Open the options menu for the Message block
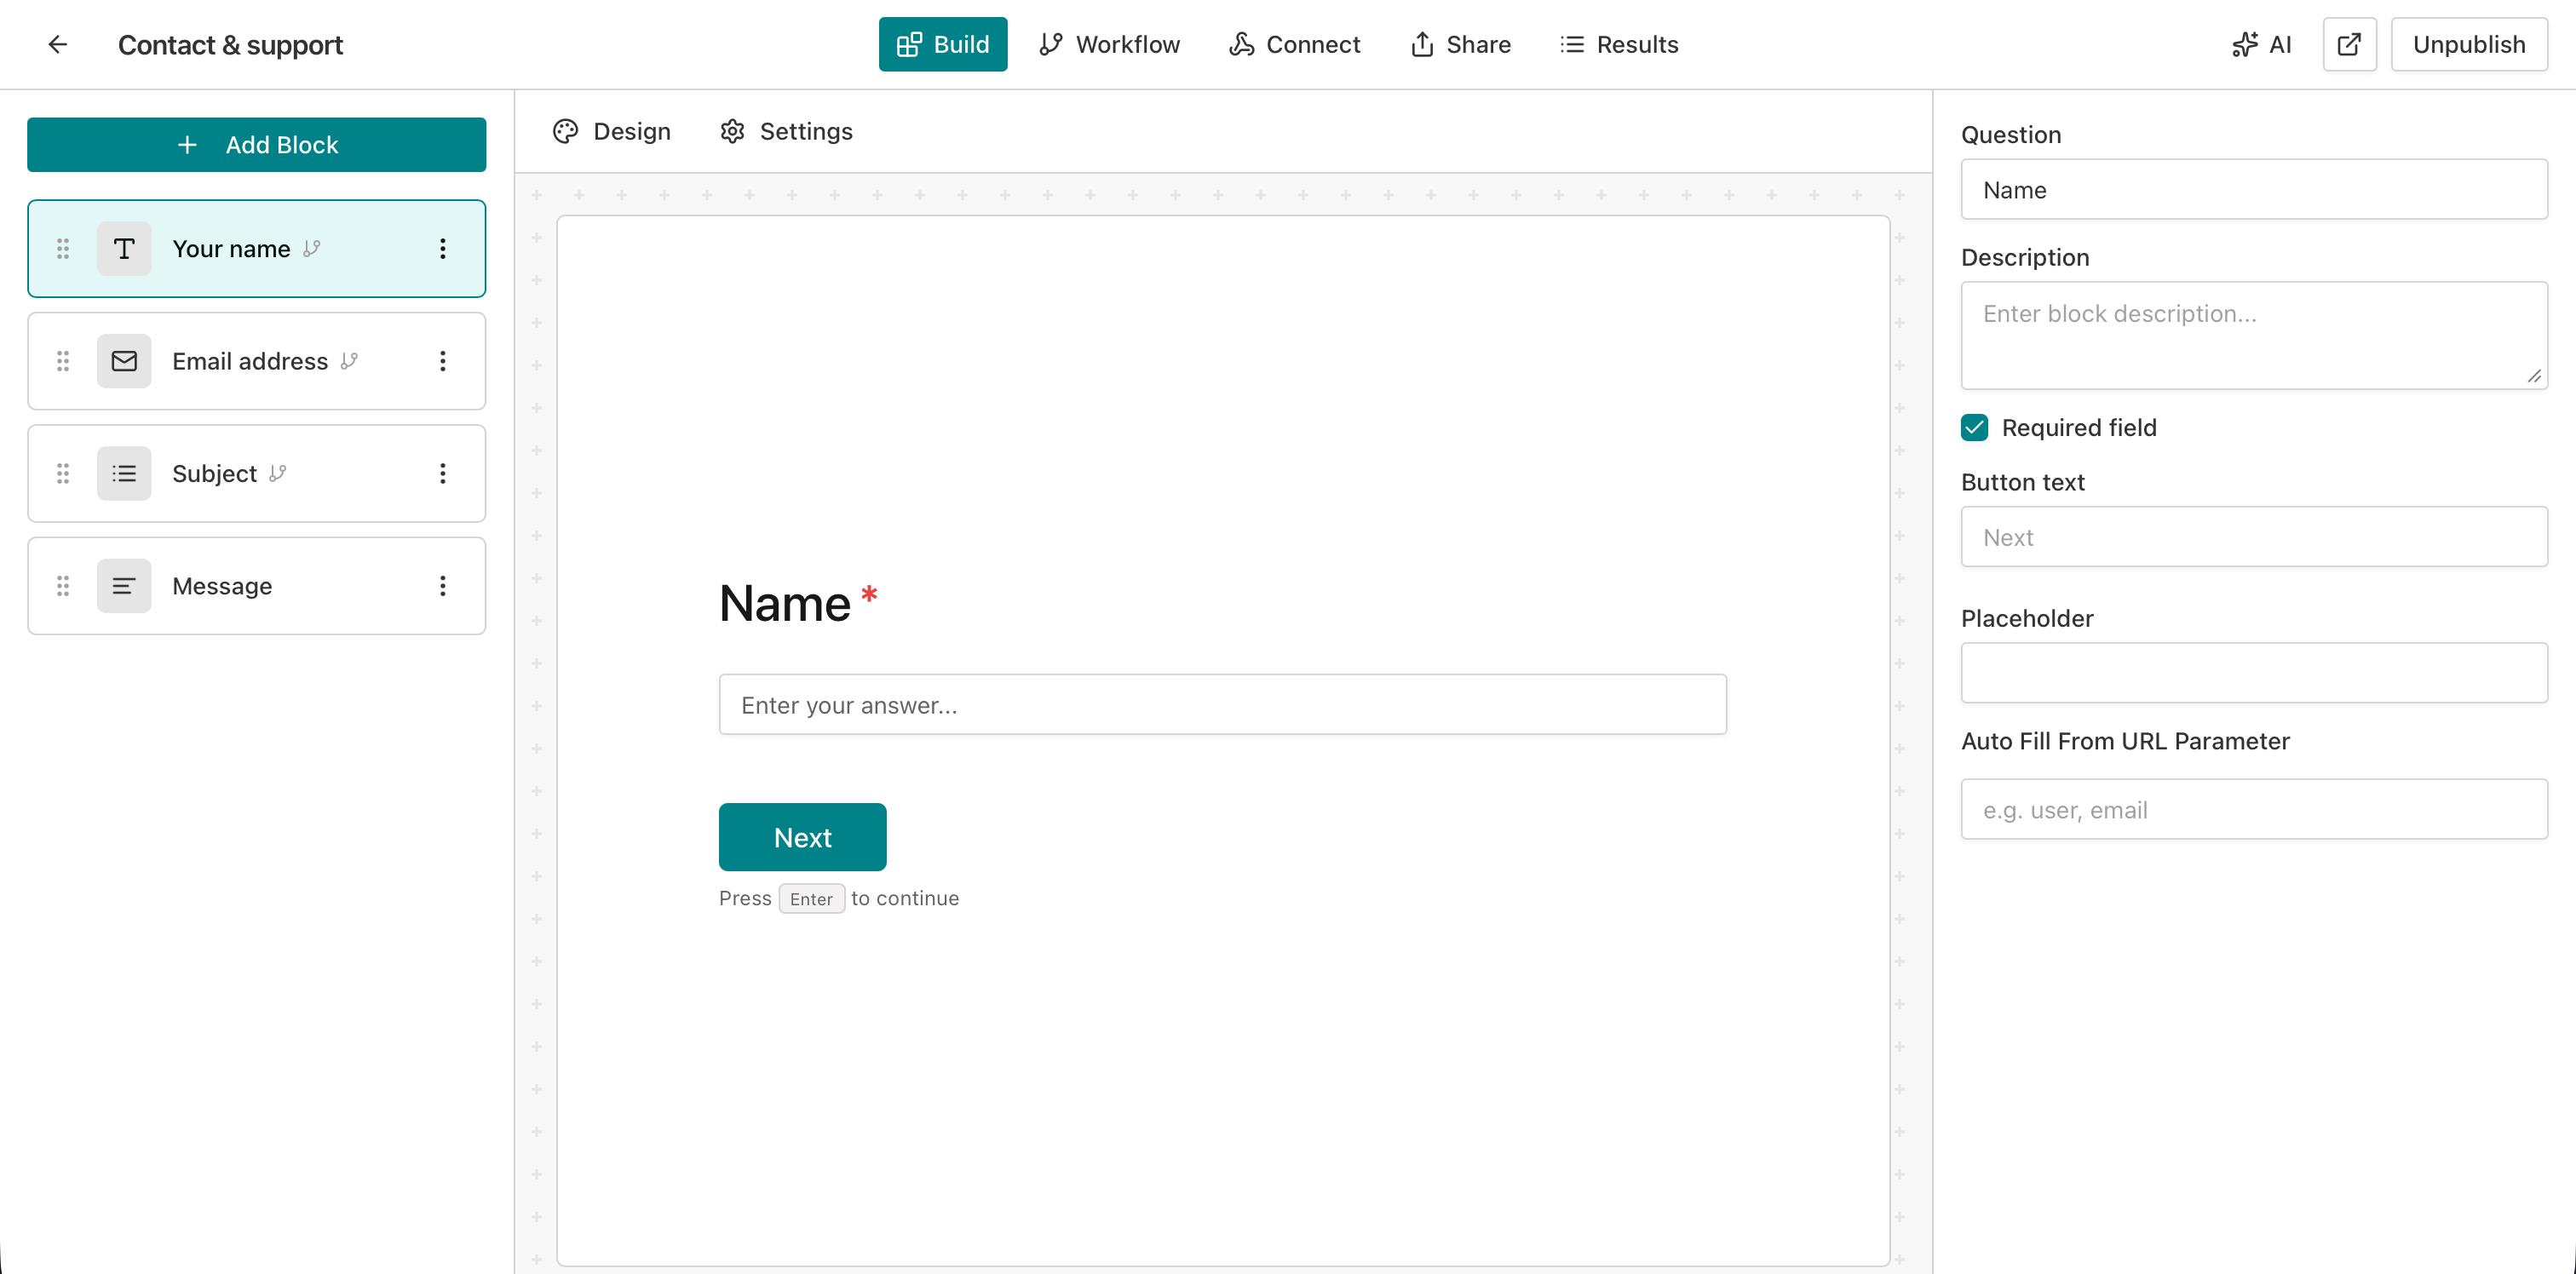This screenshot has height=1274, width=2576. pyautogui.click(x=443, y=586)
